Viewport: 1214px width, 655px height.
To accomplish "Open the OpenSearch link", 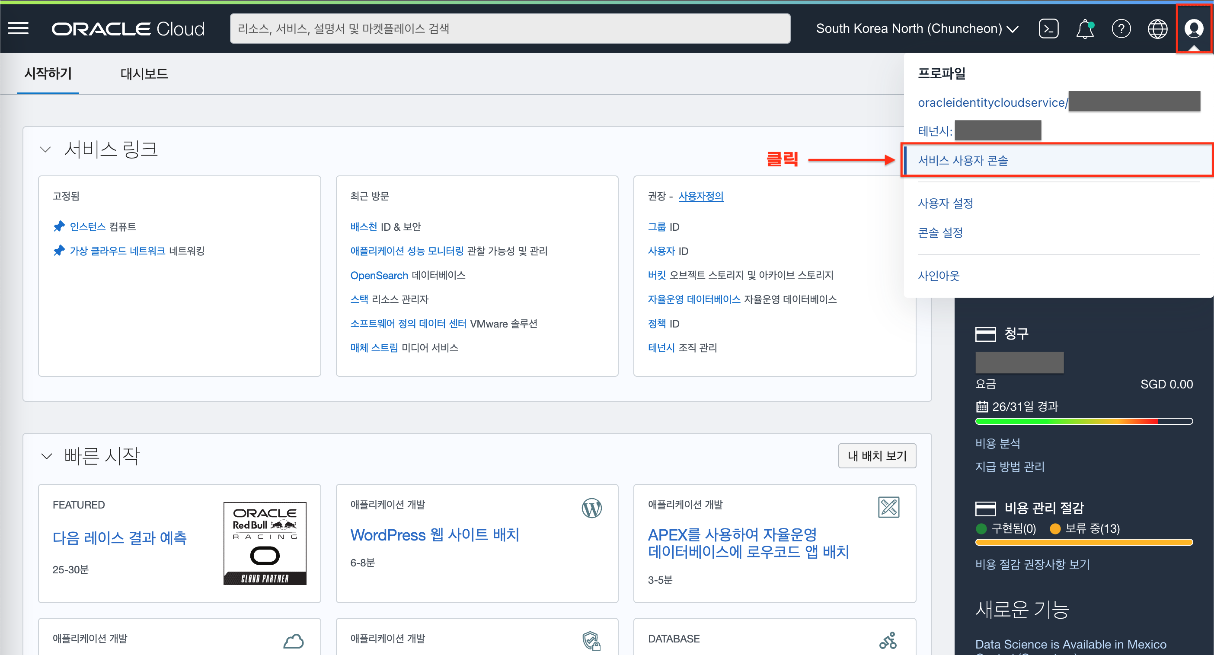I will (379, 275).
